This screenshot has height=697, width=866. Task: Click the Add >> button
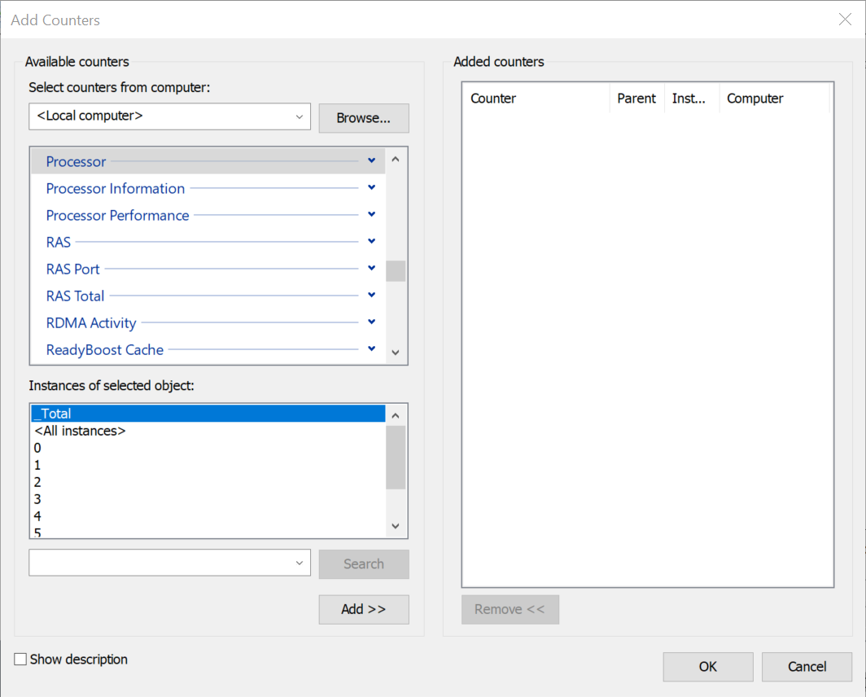pos(363,609)
